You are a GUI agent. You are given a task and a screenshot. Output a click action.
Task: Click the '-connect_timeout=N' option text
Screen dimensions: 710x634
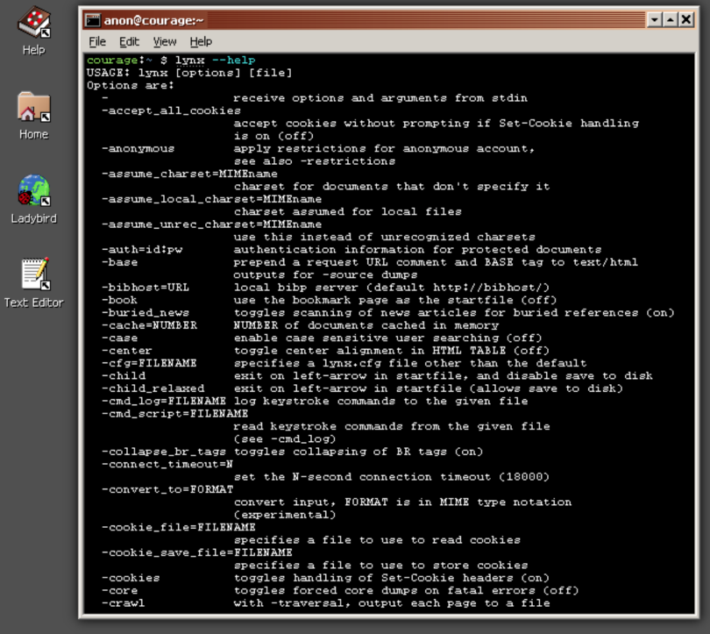click(167, 464)
